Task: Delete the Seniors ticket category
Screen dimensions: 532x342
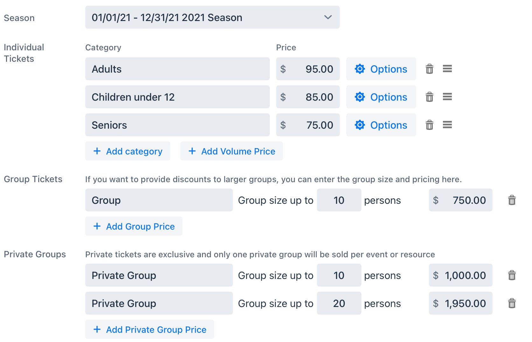Action: pyautogui.click(x=429, y=125)
